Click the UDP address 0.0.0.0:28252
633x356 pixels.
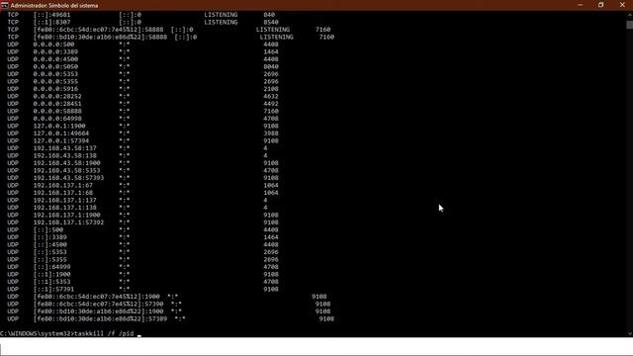point(57,96)
